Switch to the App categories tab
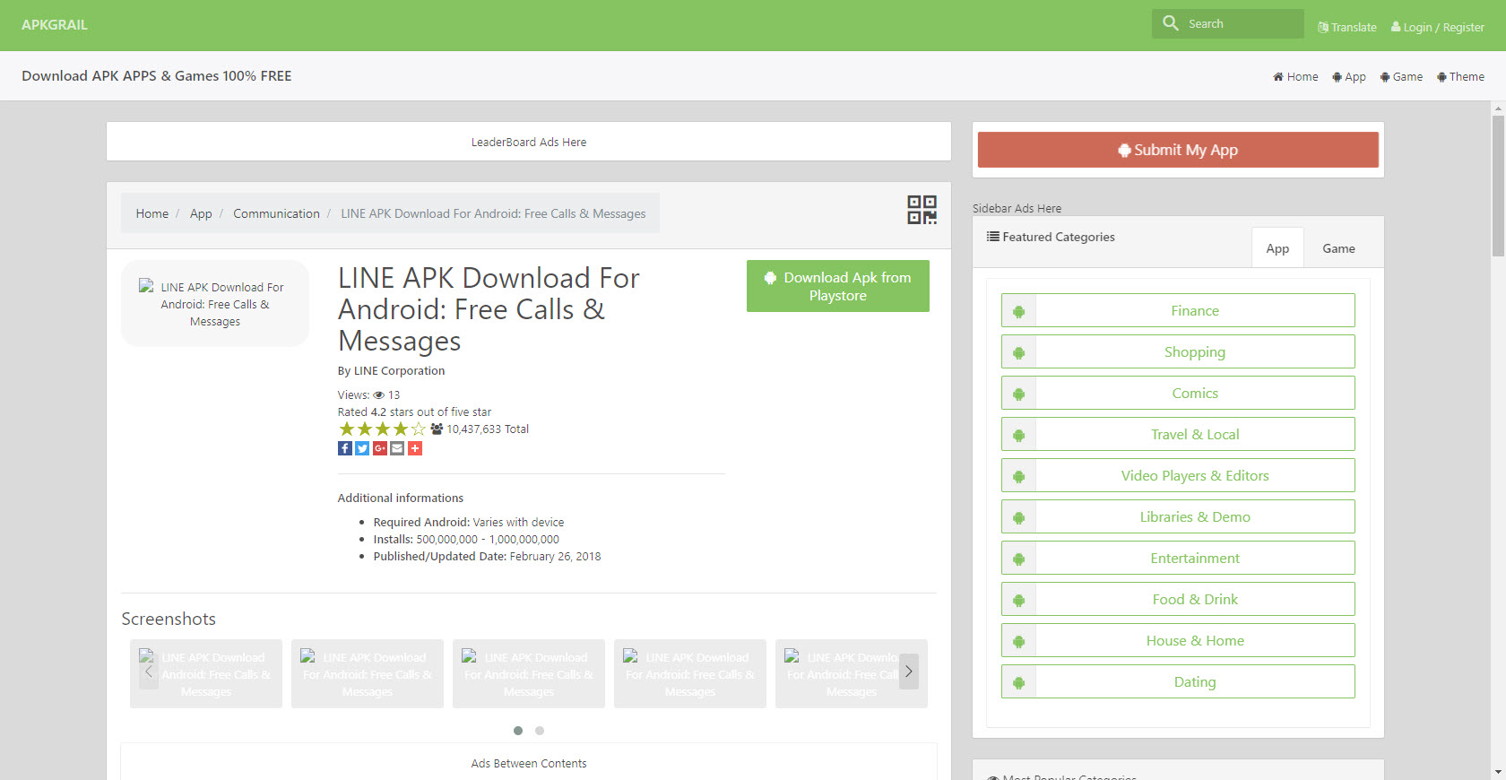This screenshot has width=1506, height=780. tap(1277, 248)
